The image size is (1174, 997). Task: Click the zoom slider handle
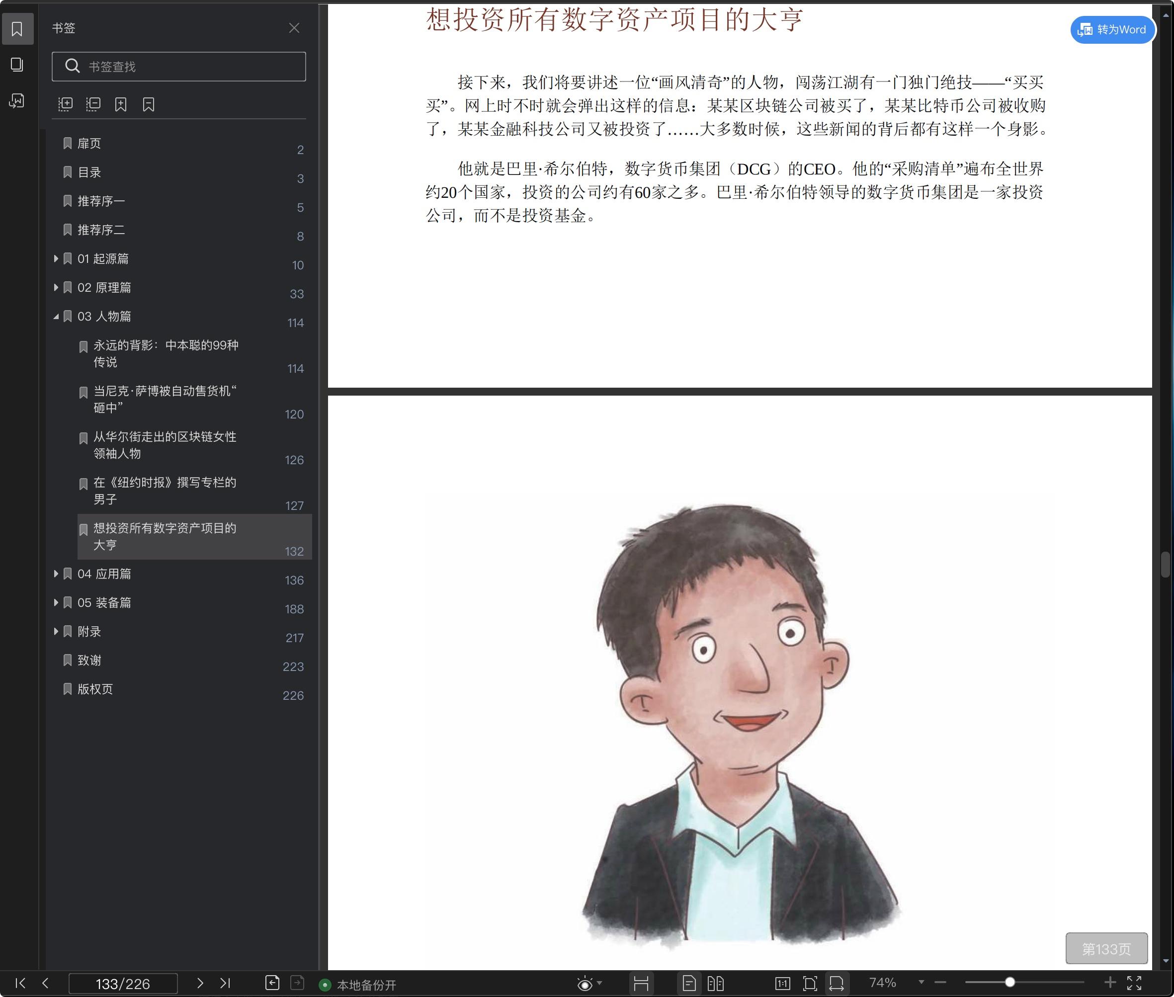point(1009,982)
